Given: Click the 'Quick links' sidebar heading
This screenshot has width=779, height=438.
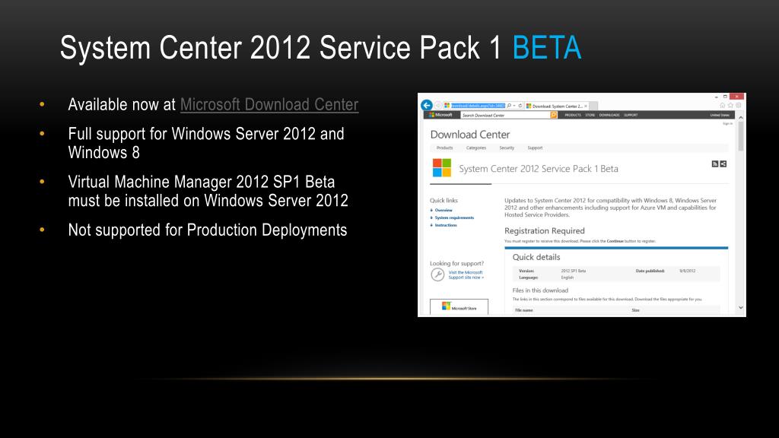Looking at the screenshot, I should click(x=444, y=201).
